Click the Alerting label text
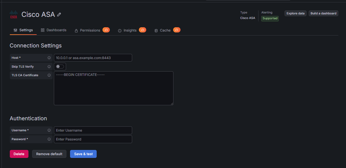The width and height of the screenshot is (346, 168). pos(267,12)
